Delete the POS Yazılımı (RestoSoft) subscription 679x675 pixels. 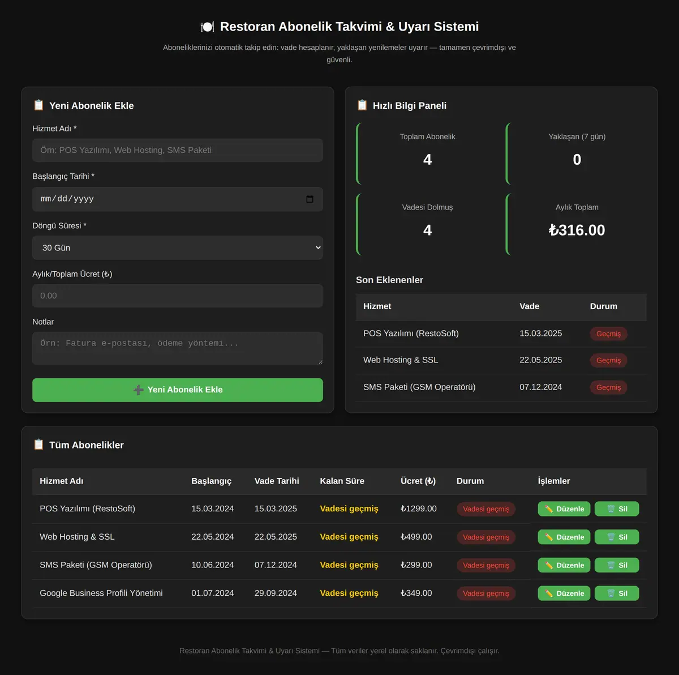tap(617, 509)
